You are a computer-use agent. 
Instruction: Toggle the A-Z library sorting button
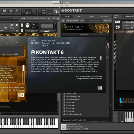tap(82, 21)
